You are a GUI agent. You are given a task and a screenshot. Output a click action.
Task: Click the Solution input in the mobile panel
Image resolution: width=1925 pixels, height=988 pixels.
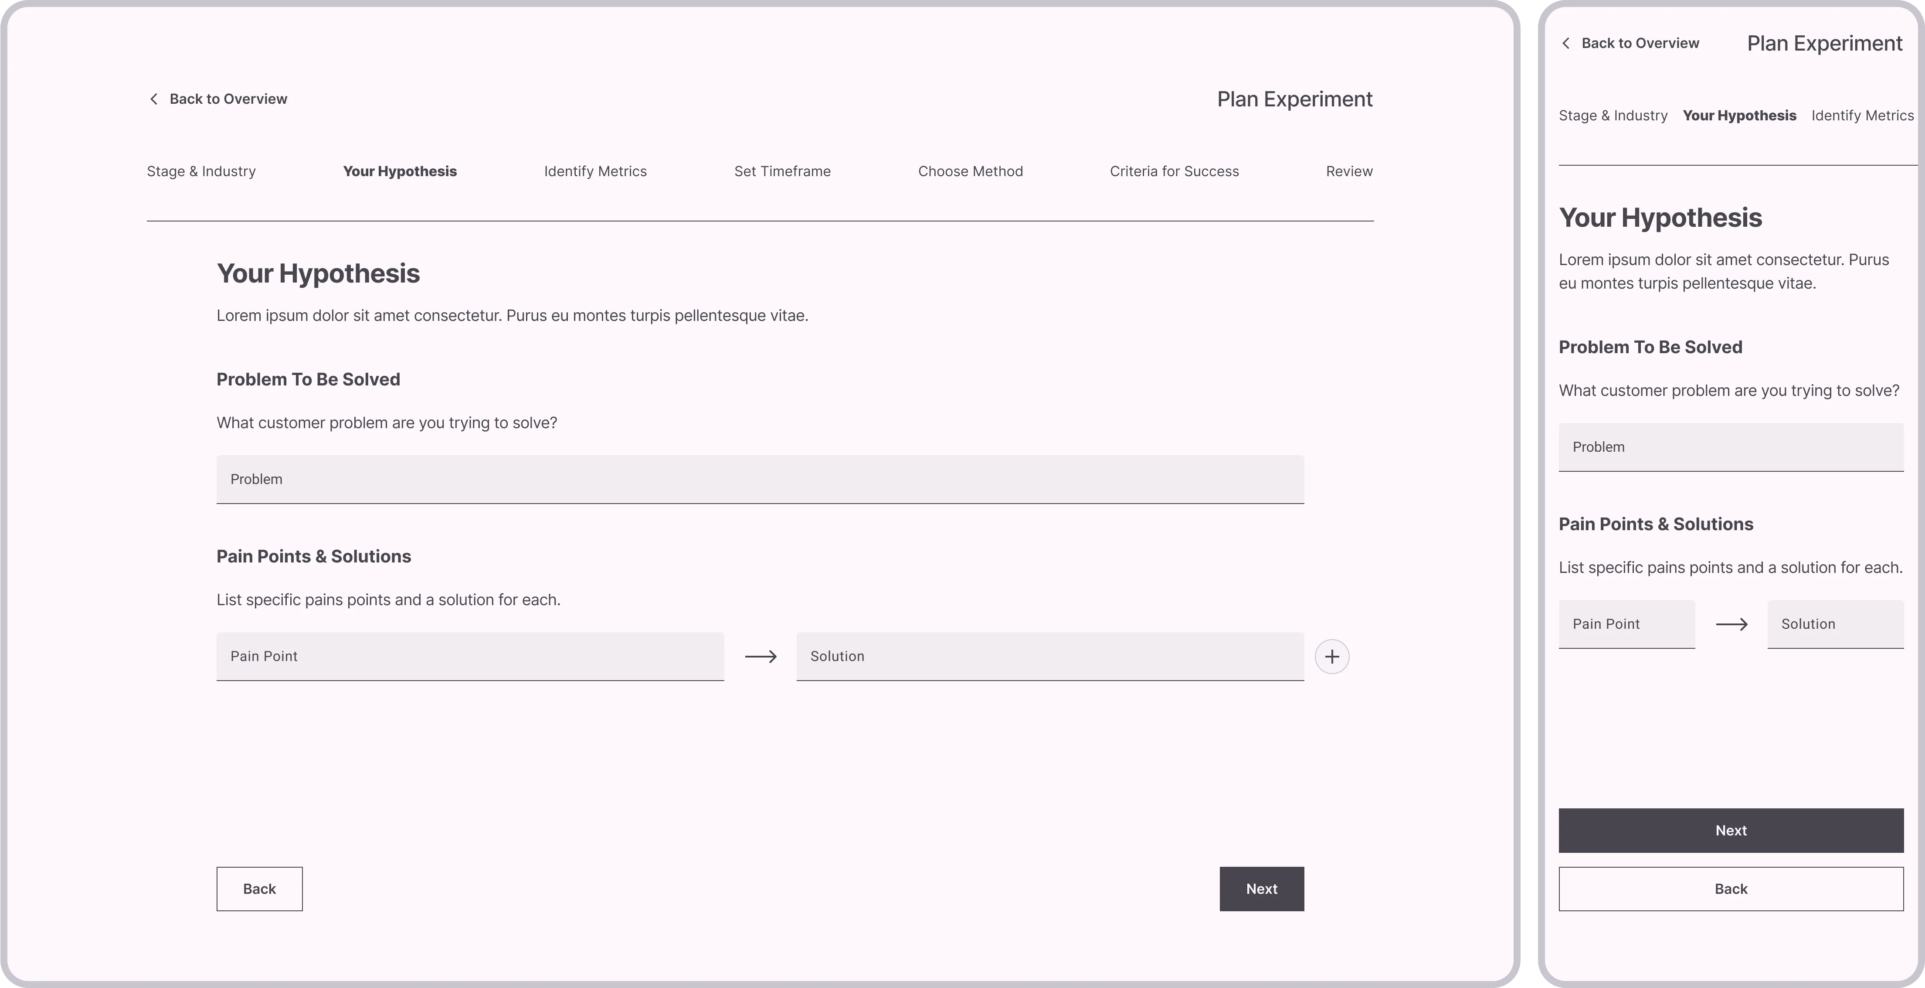1835,624
